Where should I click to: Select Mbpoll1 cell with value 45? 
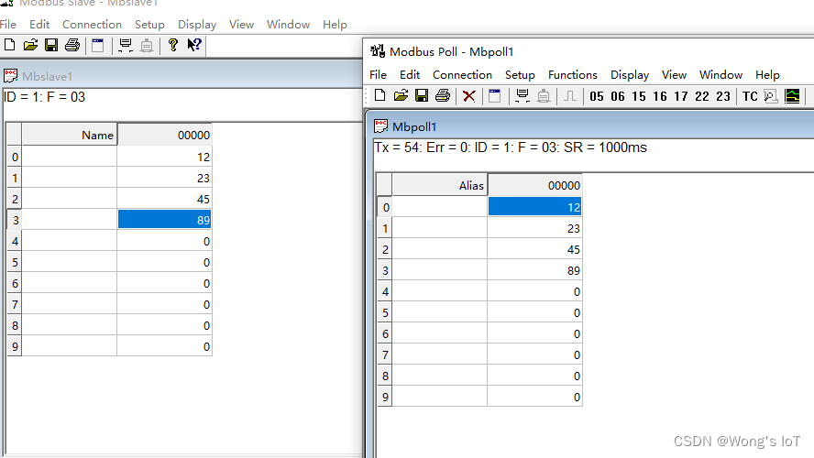point(534,249)
